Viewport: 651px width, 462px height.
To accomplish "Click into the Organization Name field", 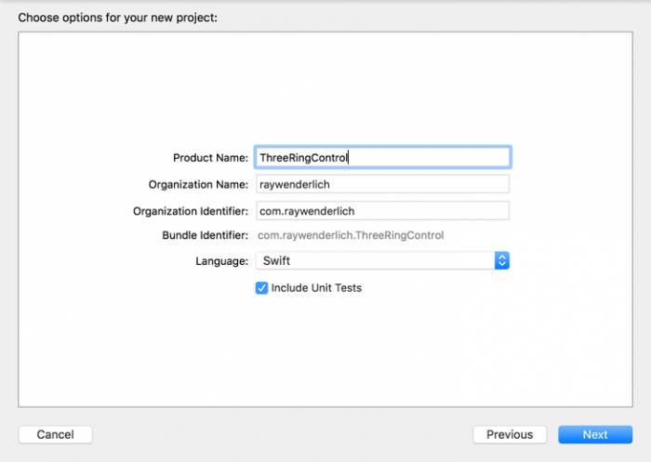I will [382, 184].
